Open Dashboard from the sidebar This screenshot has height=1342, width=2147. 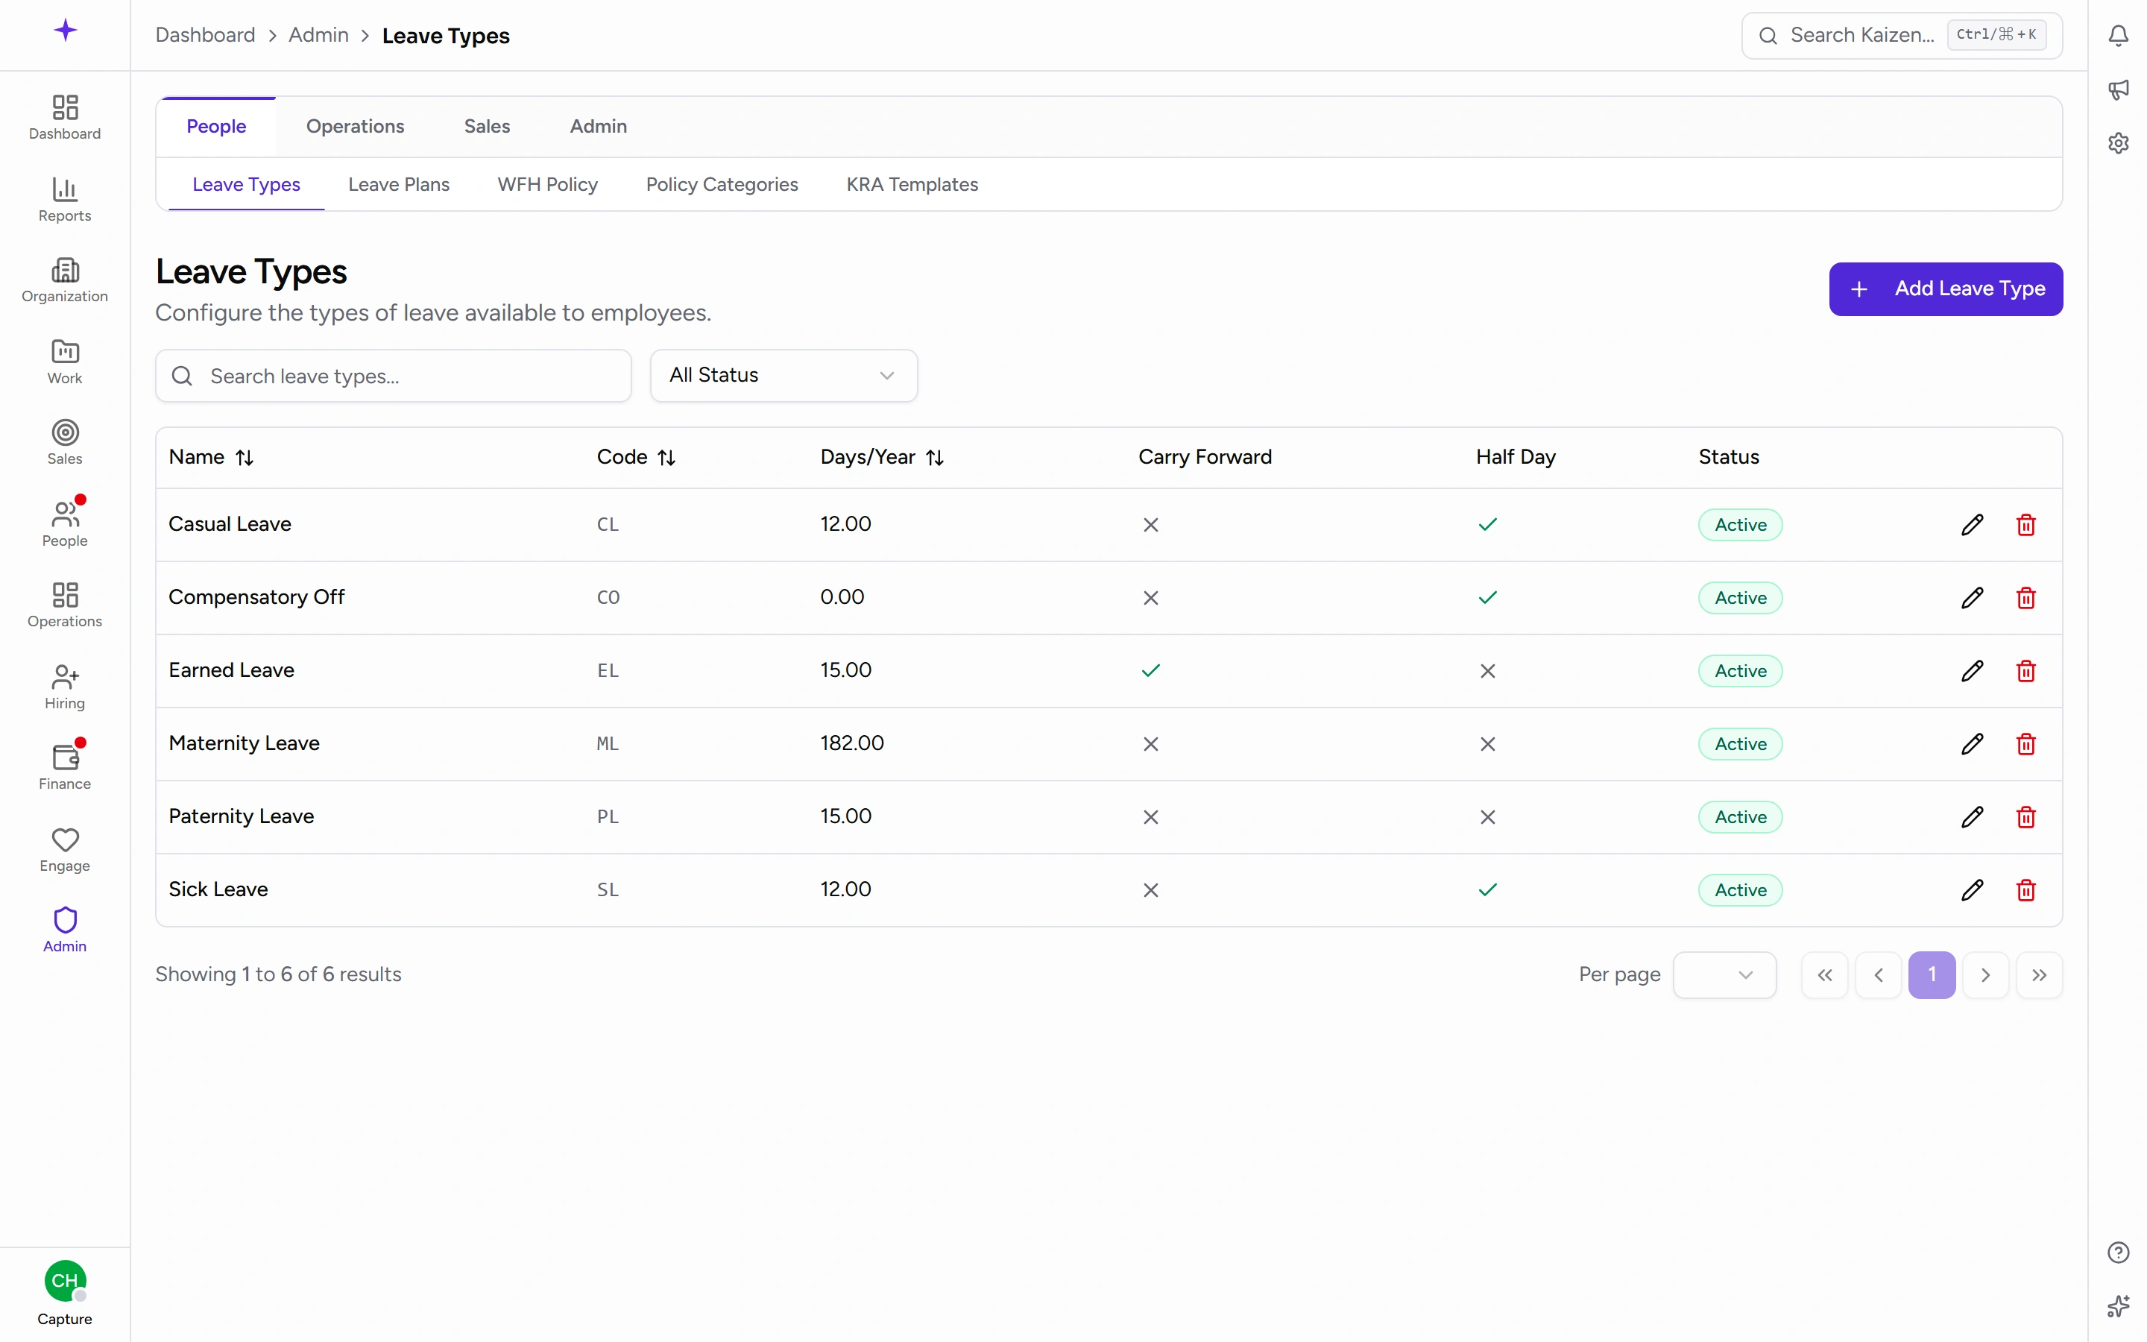coord(65,117)
